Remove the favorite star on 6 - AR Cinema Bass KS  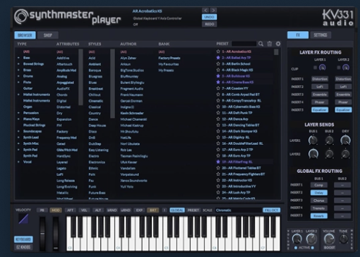tap(218, 82)
